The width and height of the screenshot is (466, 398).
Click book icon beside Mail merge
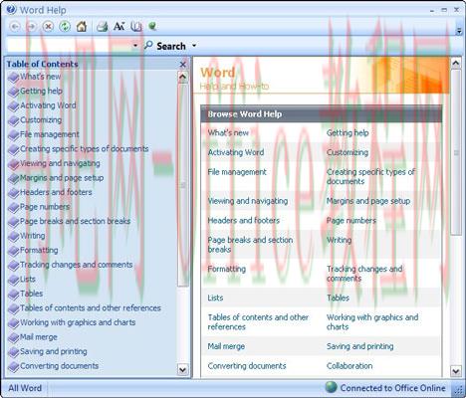(14, 337)
